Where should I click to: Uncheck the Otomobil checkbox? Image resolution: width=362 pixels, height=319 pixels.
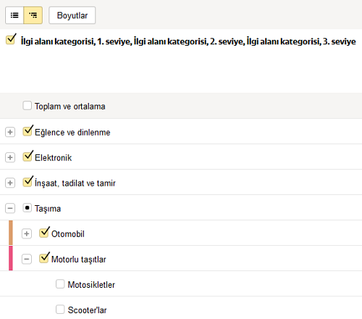click(x=43, y=233)
